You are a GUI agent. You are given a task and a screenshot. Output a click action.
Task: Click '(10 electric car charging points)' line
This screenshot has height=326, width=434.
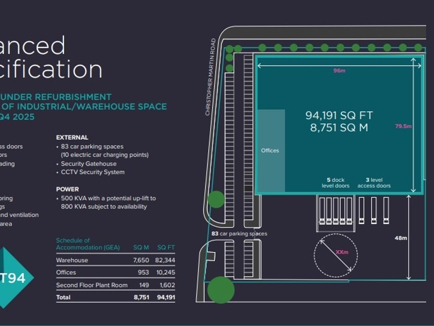click(x=105, y=155)
